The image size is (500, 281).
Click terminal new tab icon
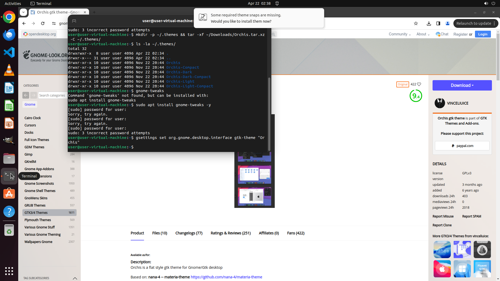coord(74,21)
